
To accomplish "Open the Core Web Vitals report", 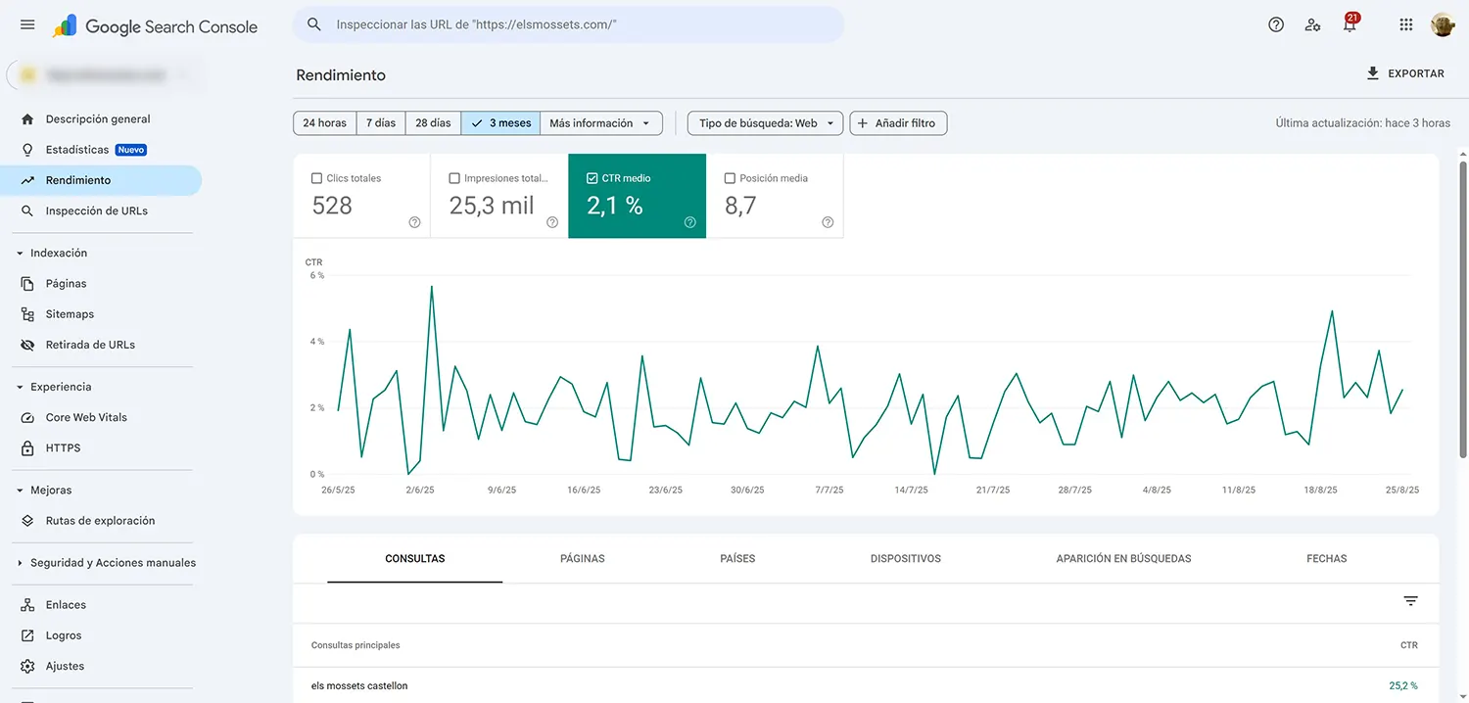I will [86, 417].
